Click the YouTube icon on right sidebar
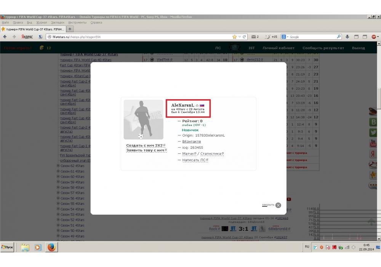Screen dimensions: 381x267 pyautogui.click(x=373, y=143)
